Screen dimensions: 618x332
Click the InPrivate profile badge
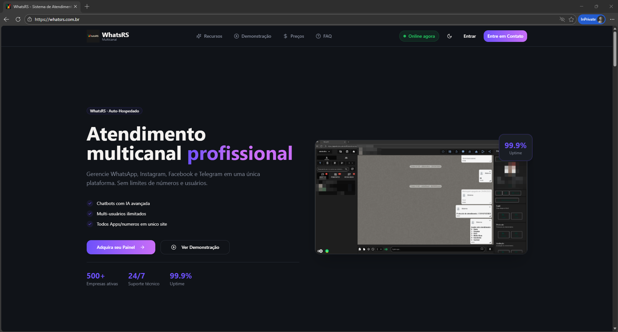tap(592, 19)
